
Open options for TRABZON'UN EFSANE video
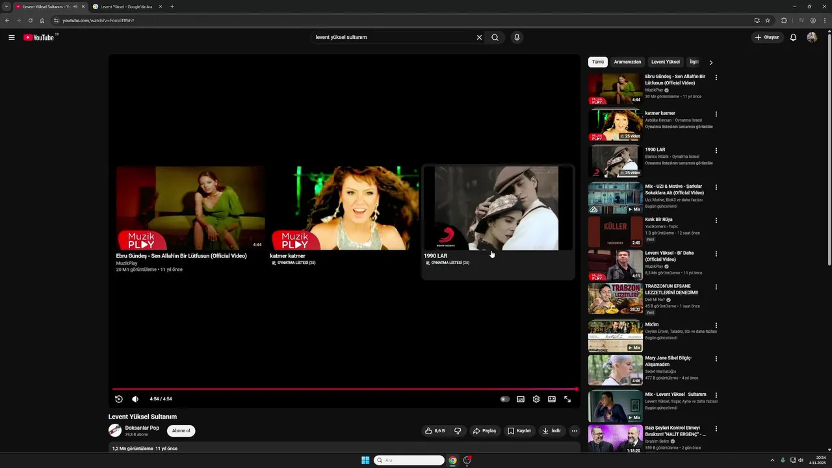[x=716, y=287]
